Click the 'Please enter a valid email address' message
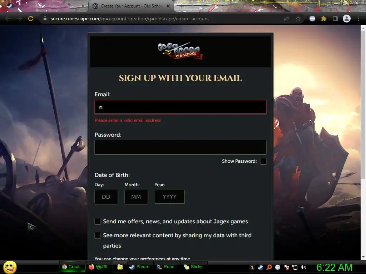The width and height of the screenshot is (366, 274). tap(128, 120)
